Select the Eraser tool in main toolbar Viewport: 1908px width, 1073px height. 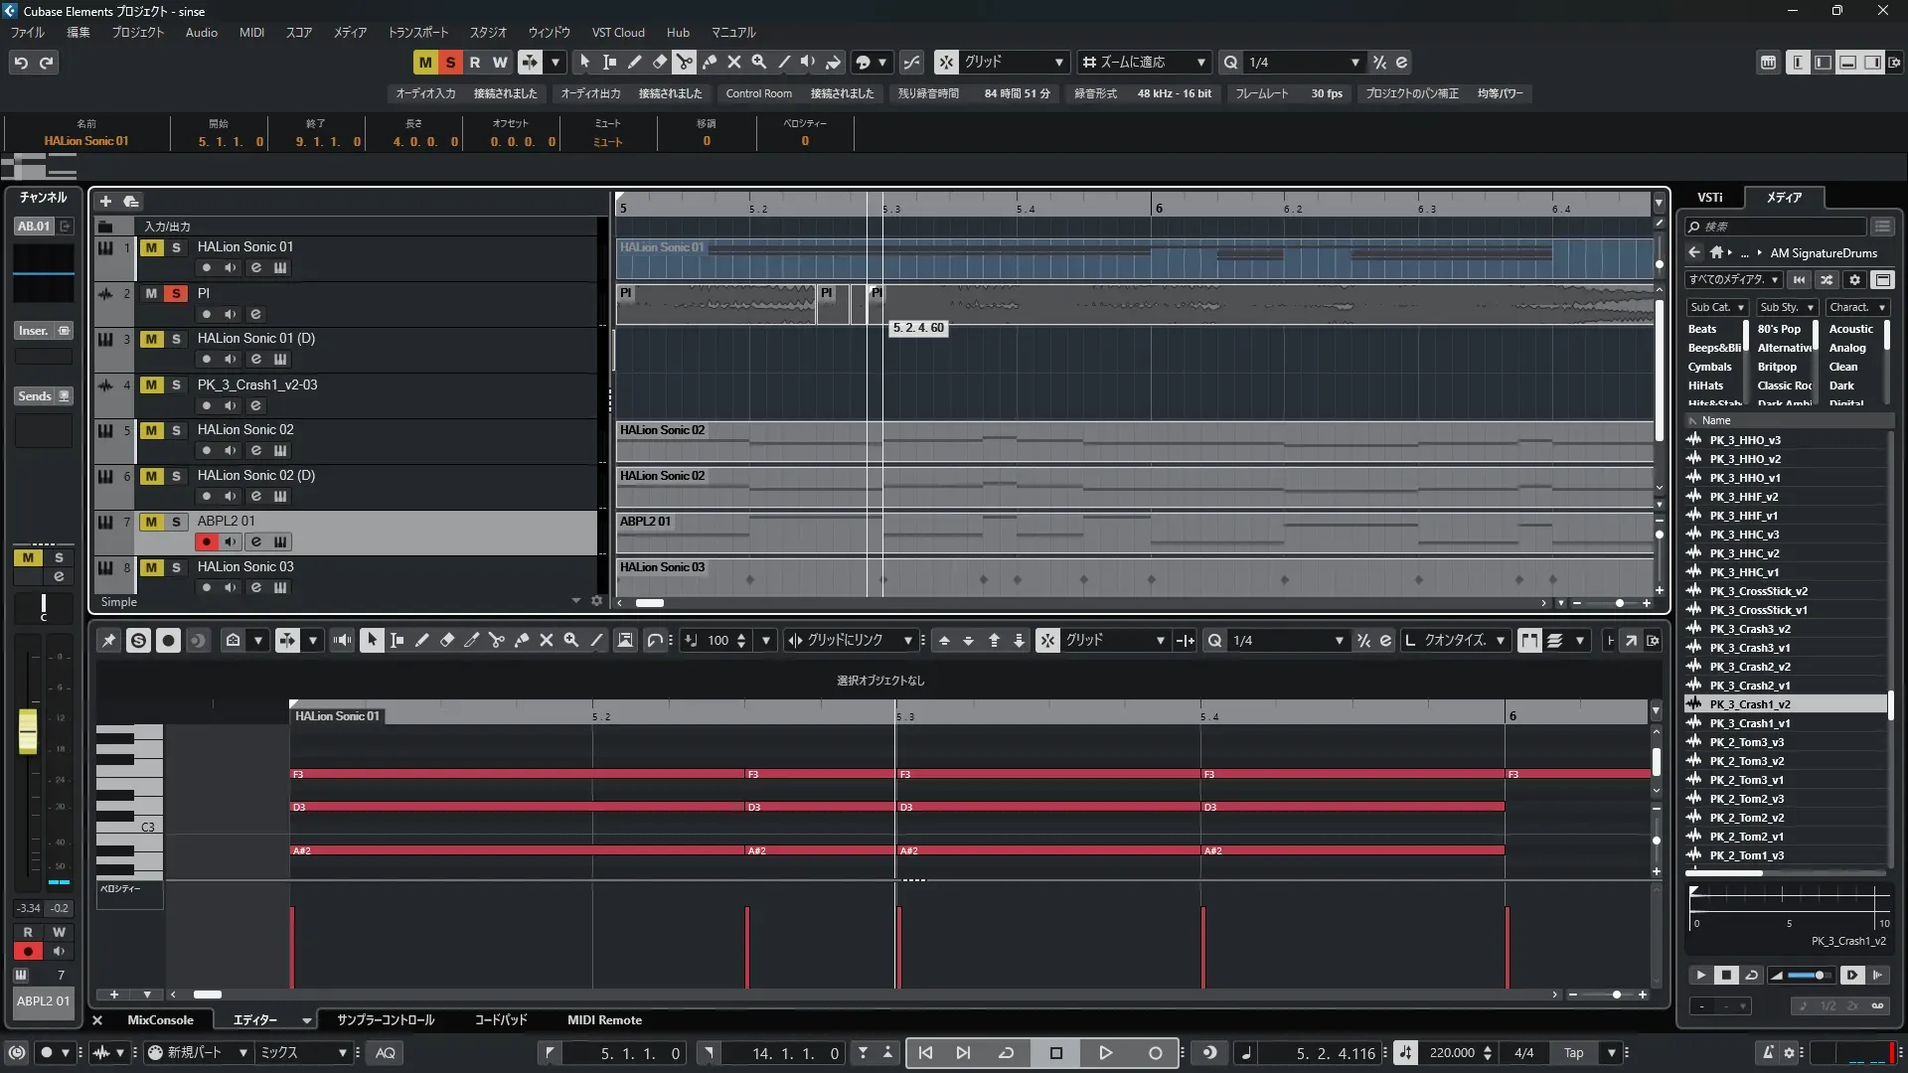click(660, 62)
